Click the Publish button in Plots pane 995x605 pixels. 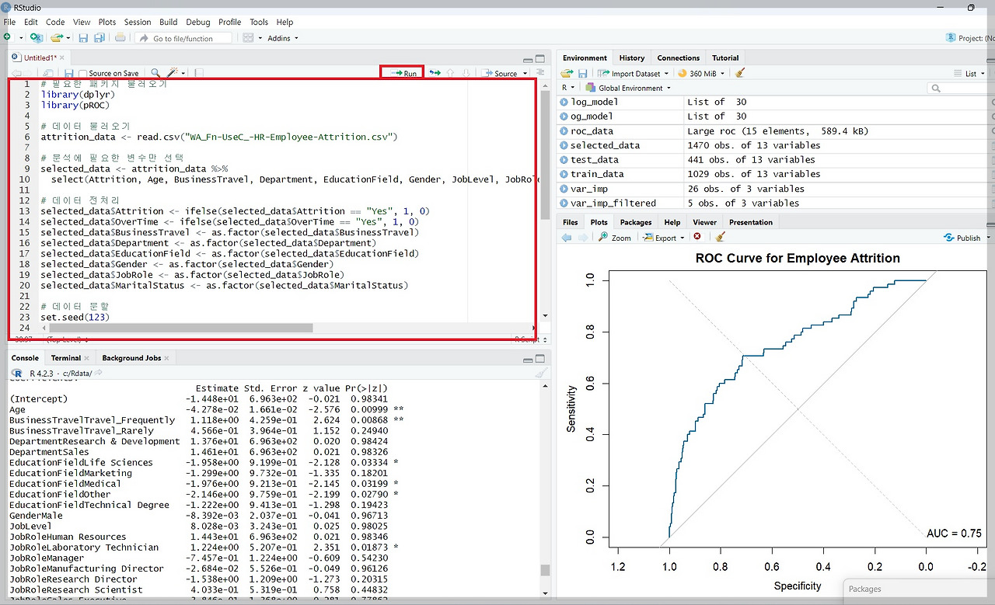[962, 237]
